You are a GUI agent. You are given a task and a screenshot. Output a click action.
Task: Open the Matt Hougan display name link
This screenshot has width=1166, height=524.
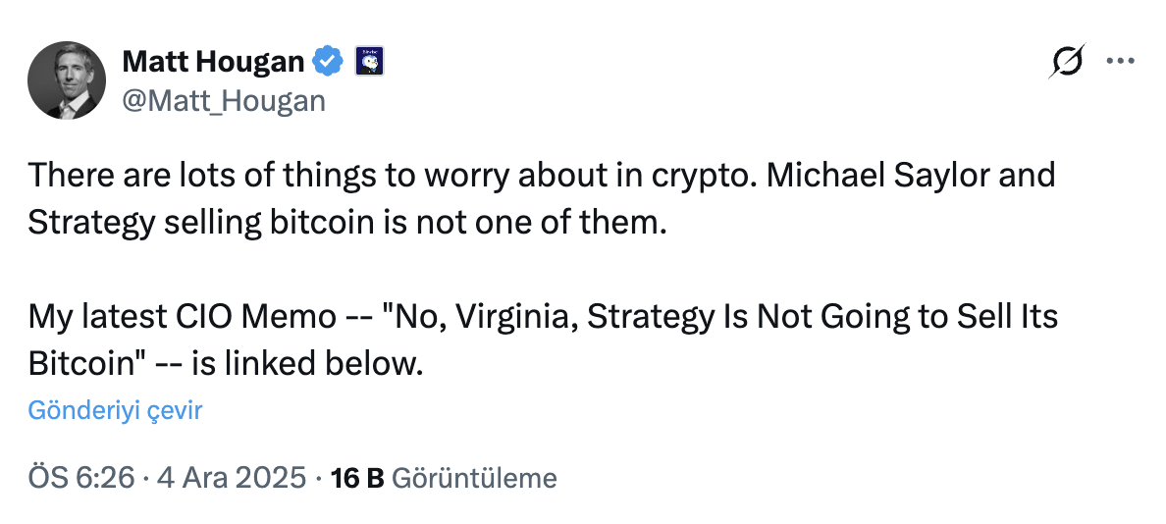(x=213, y=63)
